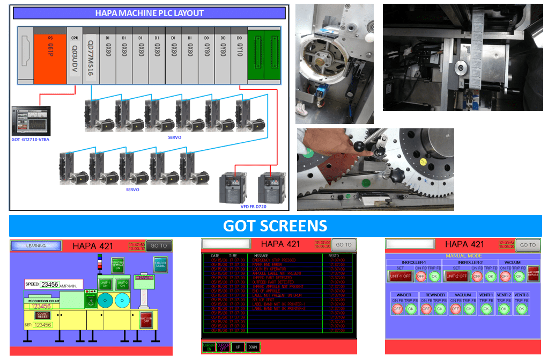The width and height of the screenshot is (548, 356).
Task: Click the VENTI-2 TRIP FB OK indicator
Action: (504, 309)
